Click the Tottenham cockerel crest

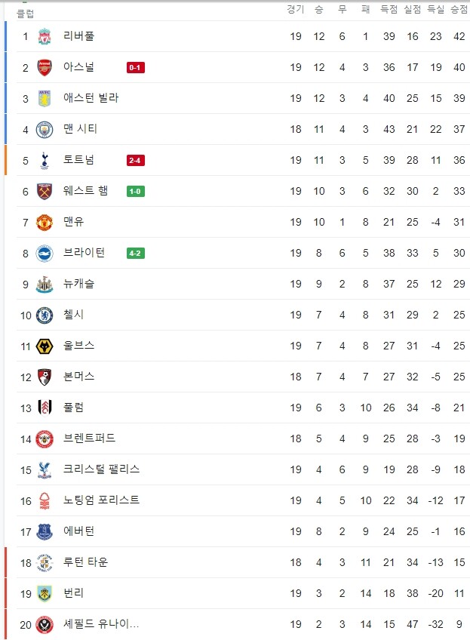(x=45, y=161)
